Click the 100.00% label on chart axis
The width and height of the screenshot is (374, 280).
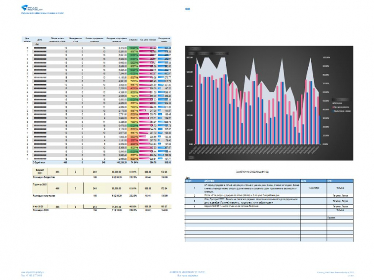pos(326,58)
